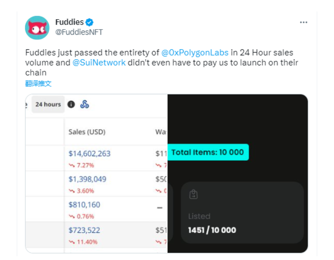Click the info circle icon
The image size is (334, 260).
71,104
